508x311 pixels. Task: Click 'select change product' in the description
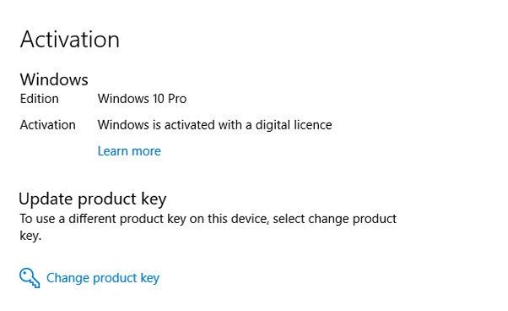[335, 219]
